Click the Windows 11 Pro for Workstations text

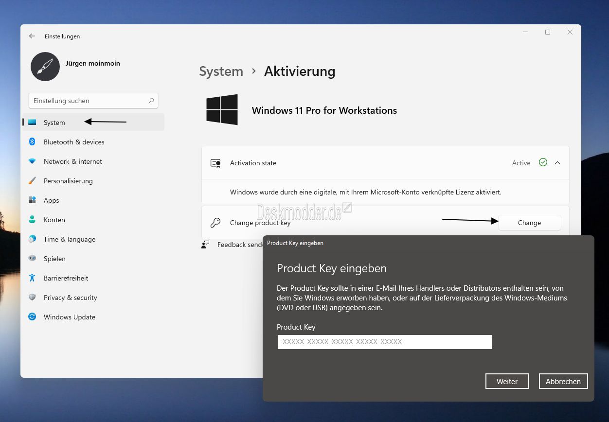point(324,110)
